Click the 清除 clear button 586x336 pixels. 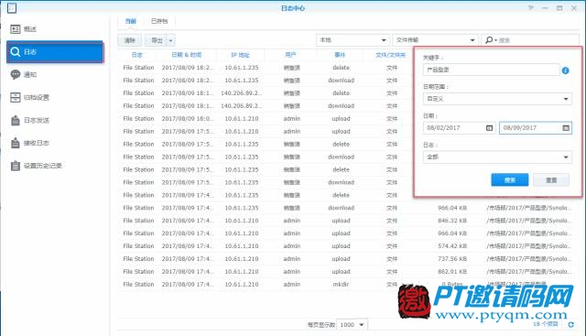click(x=130, y=40)
